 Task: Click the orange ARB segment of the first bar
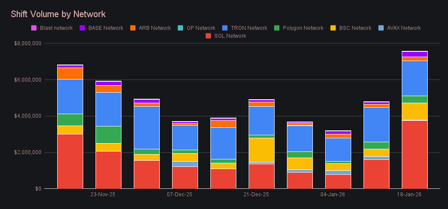click(x=70, y=73)
